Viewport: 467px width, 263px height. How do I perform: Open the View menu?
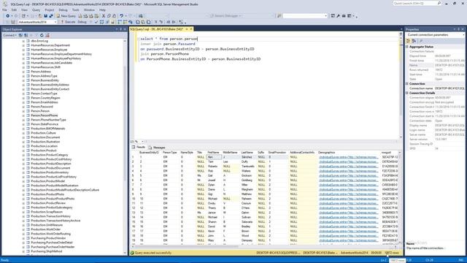tap(24, 9)
